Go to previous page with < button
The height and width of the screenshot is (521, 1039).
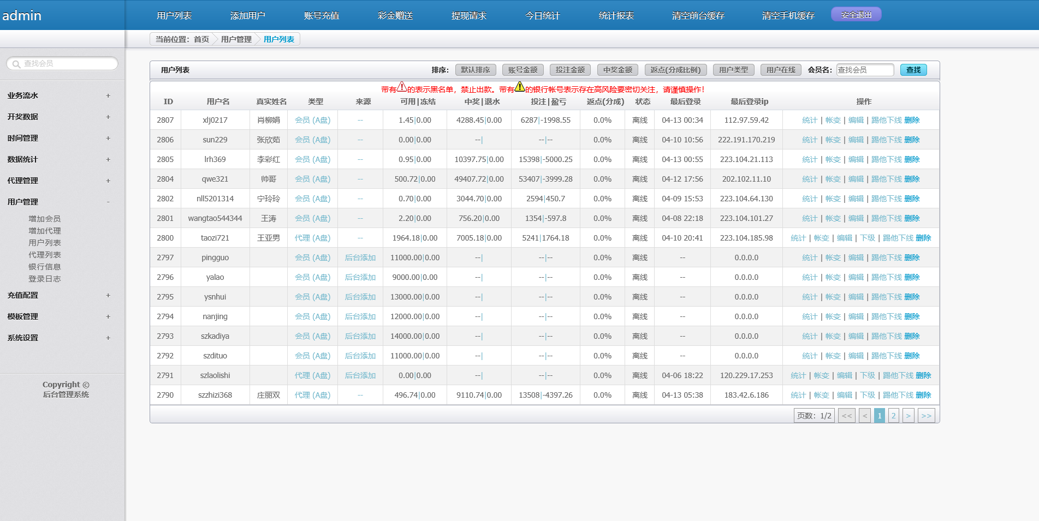coord(865,416)
